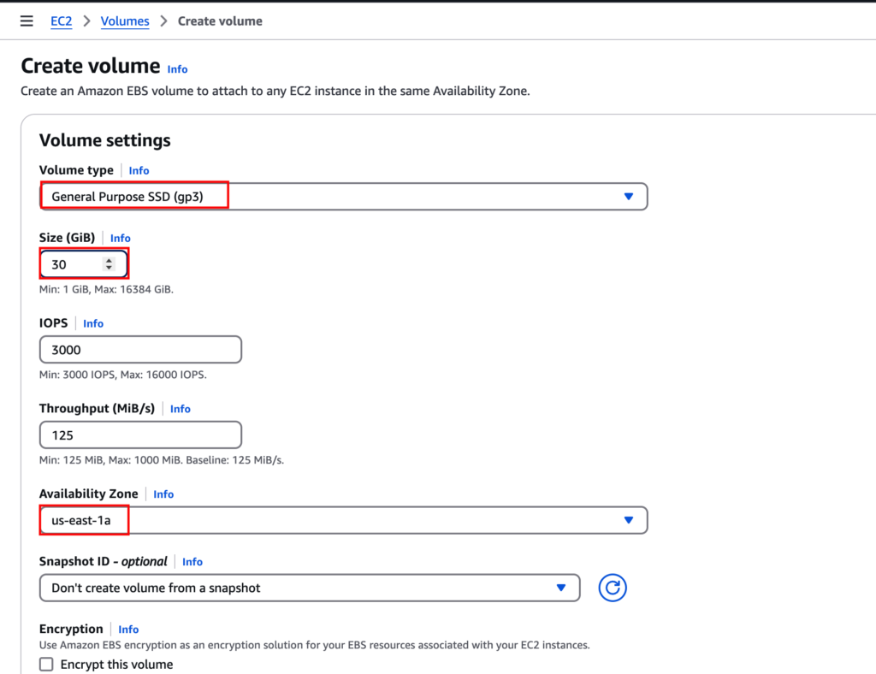This screenshot has height=674, width=876.
Task: Open IOPS Info link
Action: click(x=92, y=323)
